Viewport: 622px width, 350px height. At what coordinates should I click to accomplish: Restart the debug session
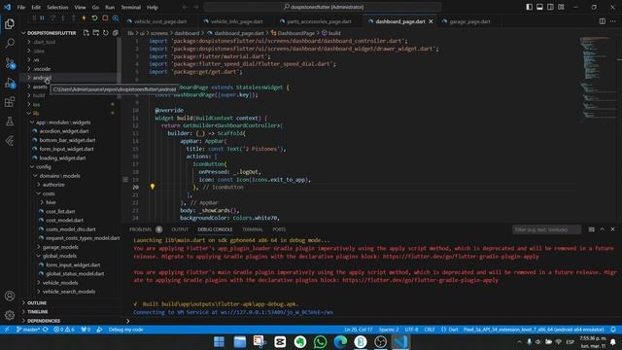(x=94, y=18)
